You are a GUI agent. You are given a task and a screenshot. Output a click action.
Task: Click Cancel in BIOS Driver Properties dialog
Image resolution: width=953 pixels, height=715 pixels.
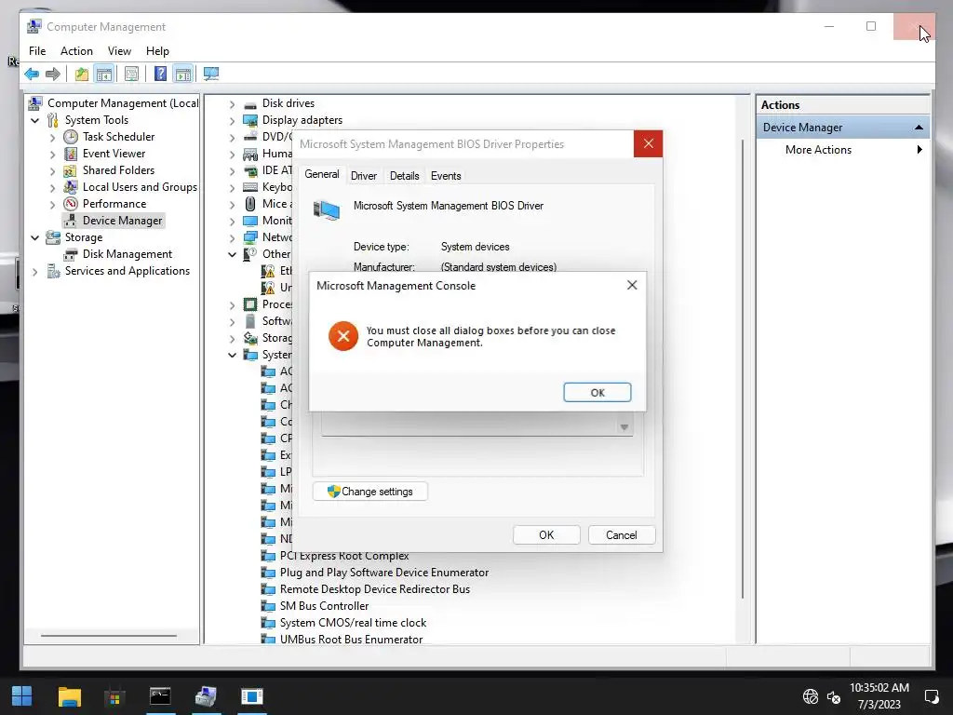click(x=621, y=535)
